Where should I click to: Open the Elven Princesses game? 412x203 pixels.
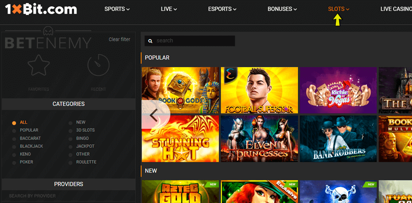coord(259,138)
